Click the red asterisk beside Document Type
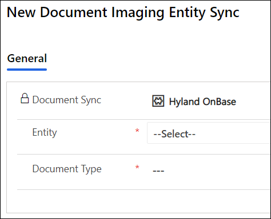Viewport: 271px width, 219px height. 137,167
